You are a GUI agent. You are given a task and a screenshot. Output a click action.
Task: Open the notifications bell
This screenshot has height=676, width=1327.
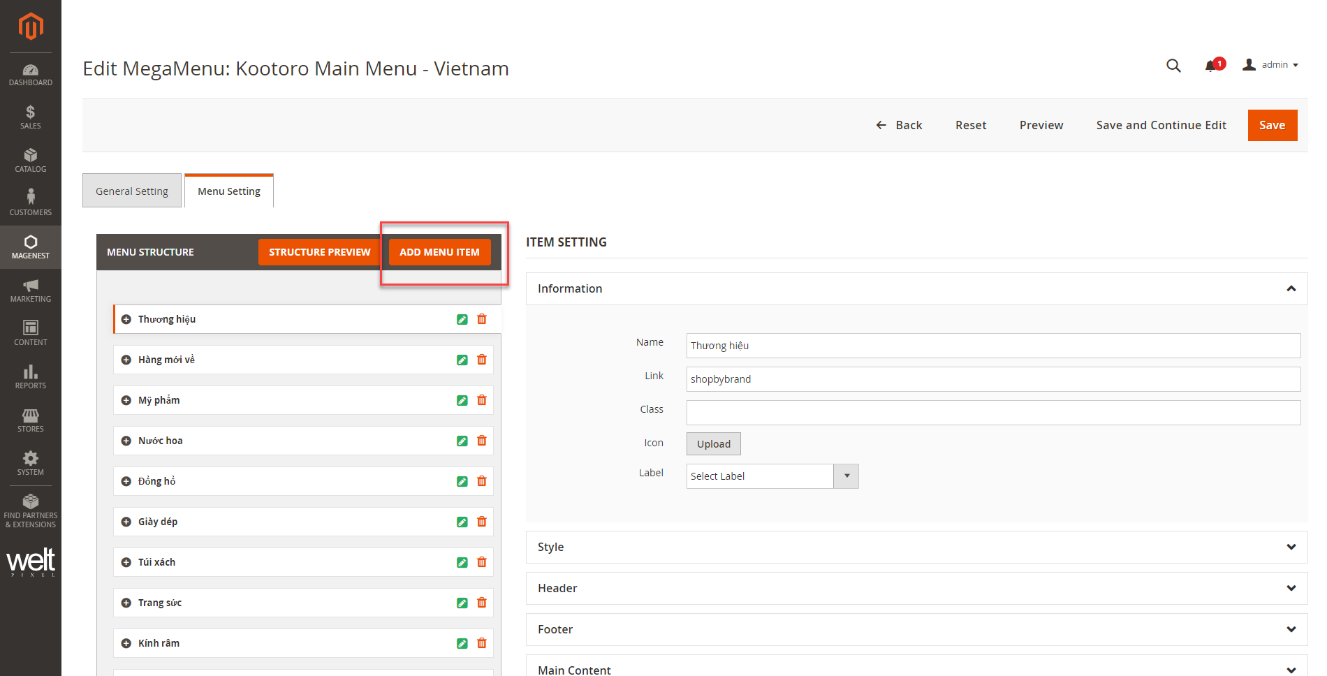click(1212, 66)
